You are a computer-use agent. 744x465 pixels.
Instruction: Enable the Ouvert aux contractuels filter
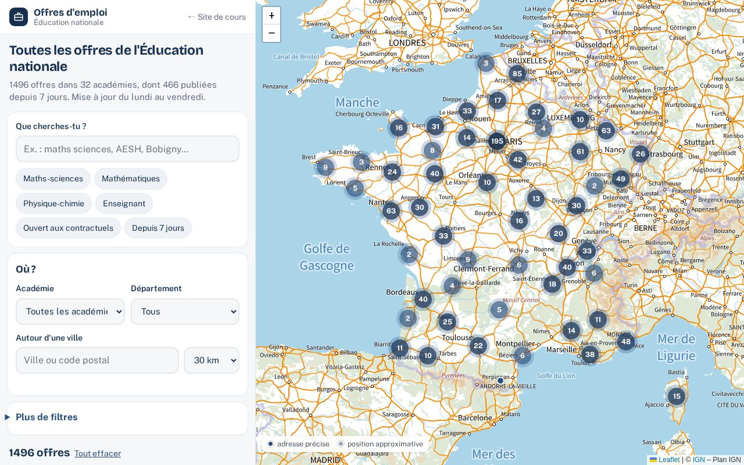(68, 228)
